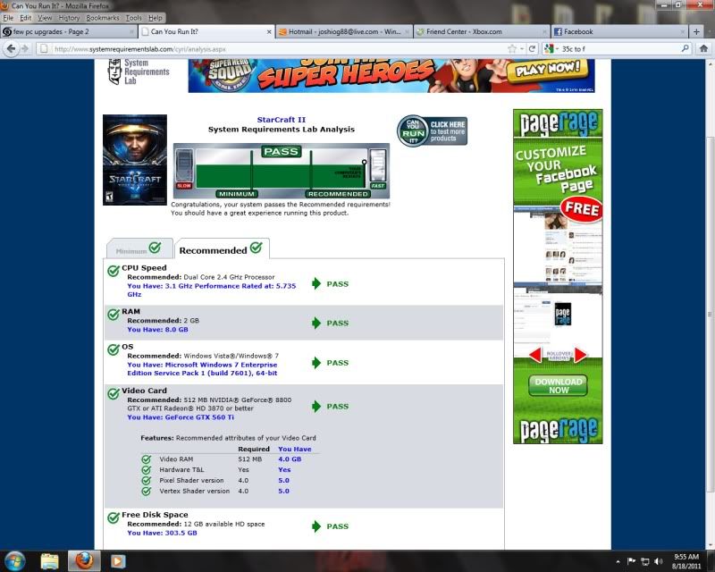Open the Edit menu
The height and width of the screenshot is (572, 715).
point(26,18)
